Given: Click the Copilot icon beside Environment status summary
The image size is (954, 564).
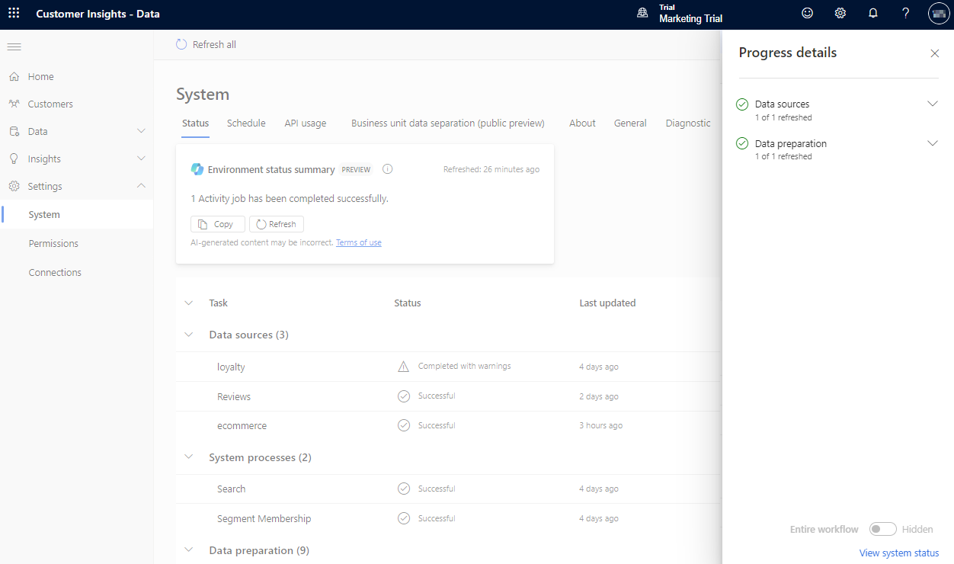Looking at the screenshot, I should tap(197, 168).
